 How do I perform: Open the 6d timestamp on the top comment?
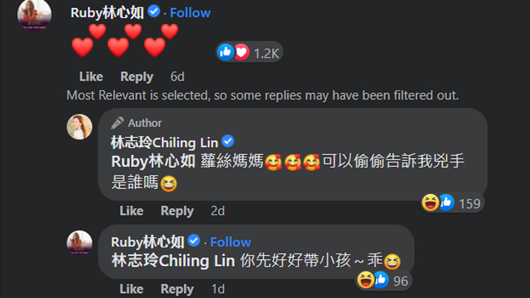(x=178, y=77)
